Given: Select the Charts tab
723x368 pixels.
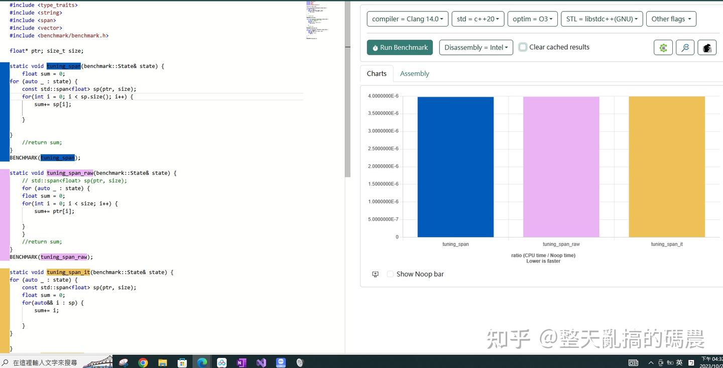Looking at the screenshot, I should [x=377, y=74].
